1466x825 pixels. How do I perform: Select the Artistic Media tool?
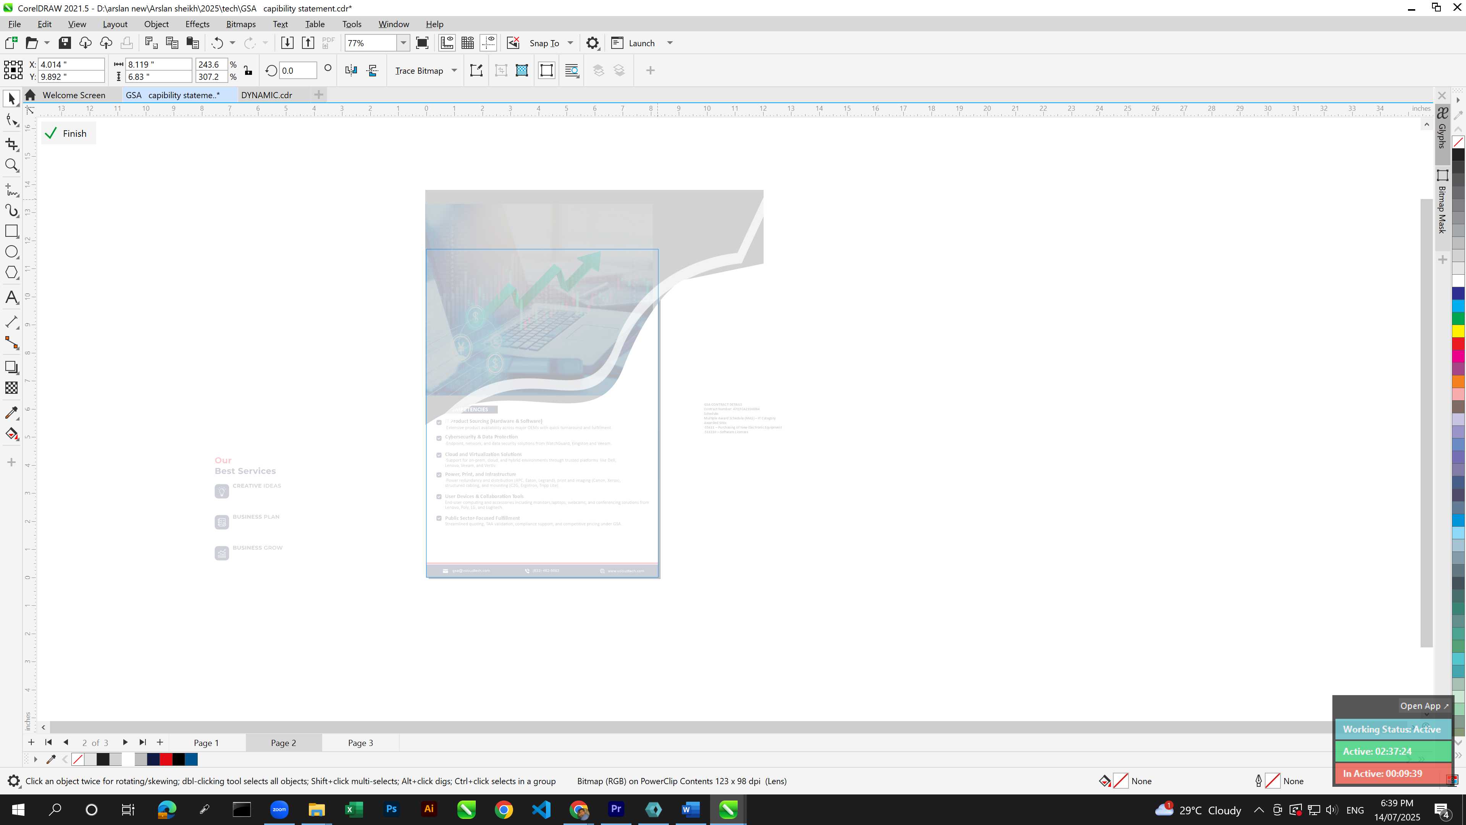tap(11, 211)
